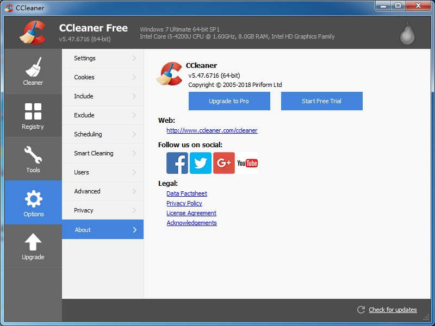
Task: Click the YouTube social icon
Action: (x=247, y=163)
